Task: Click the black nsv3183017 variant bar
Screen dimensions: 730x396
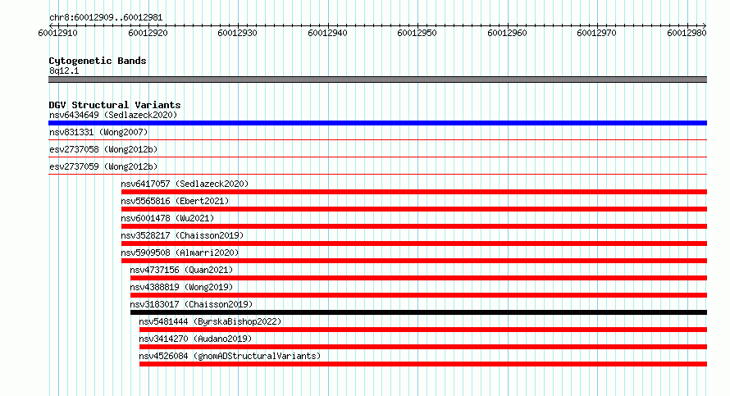Action: point(418,312)
